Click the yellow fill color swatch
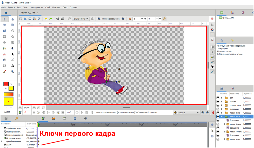This screenshot has height=148, width=254. pyautogui.click(x=11, y=88)
